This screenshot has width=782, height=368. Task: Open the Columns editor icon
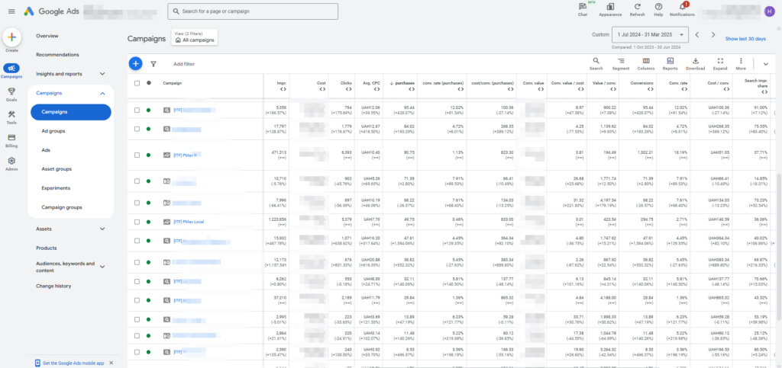coord(645,63)
